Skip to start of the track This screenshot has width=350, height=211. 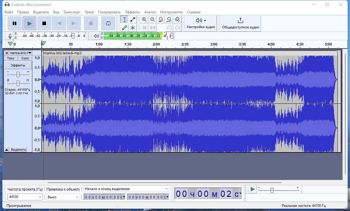pyautogui.click(x=59, y=23)
